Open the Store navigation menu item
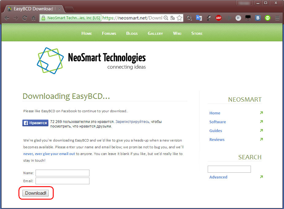 pos(197,33)
